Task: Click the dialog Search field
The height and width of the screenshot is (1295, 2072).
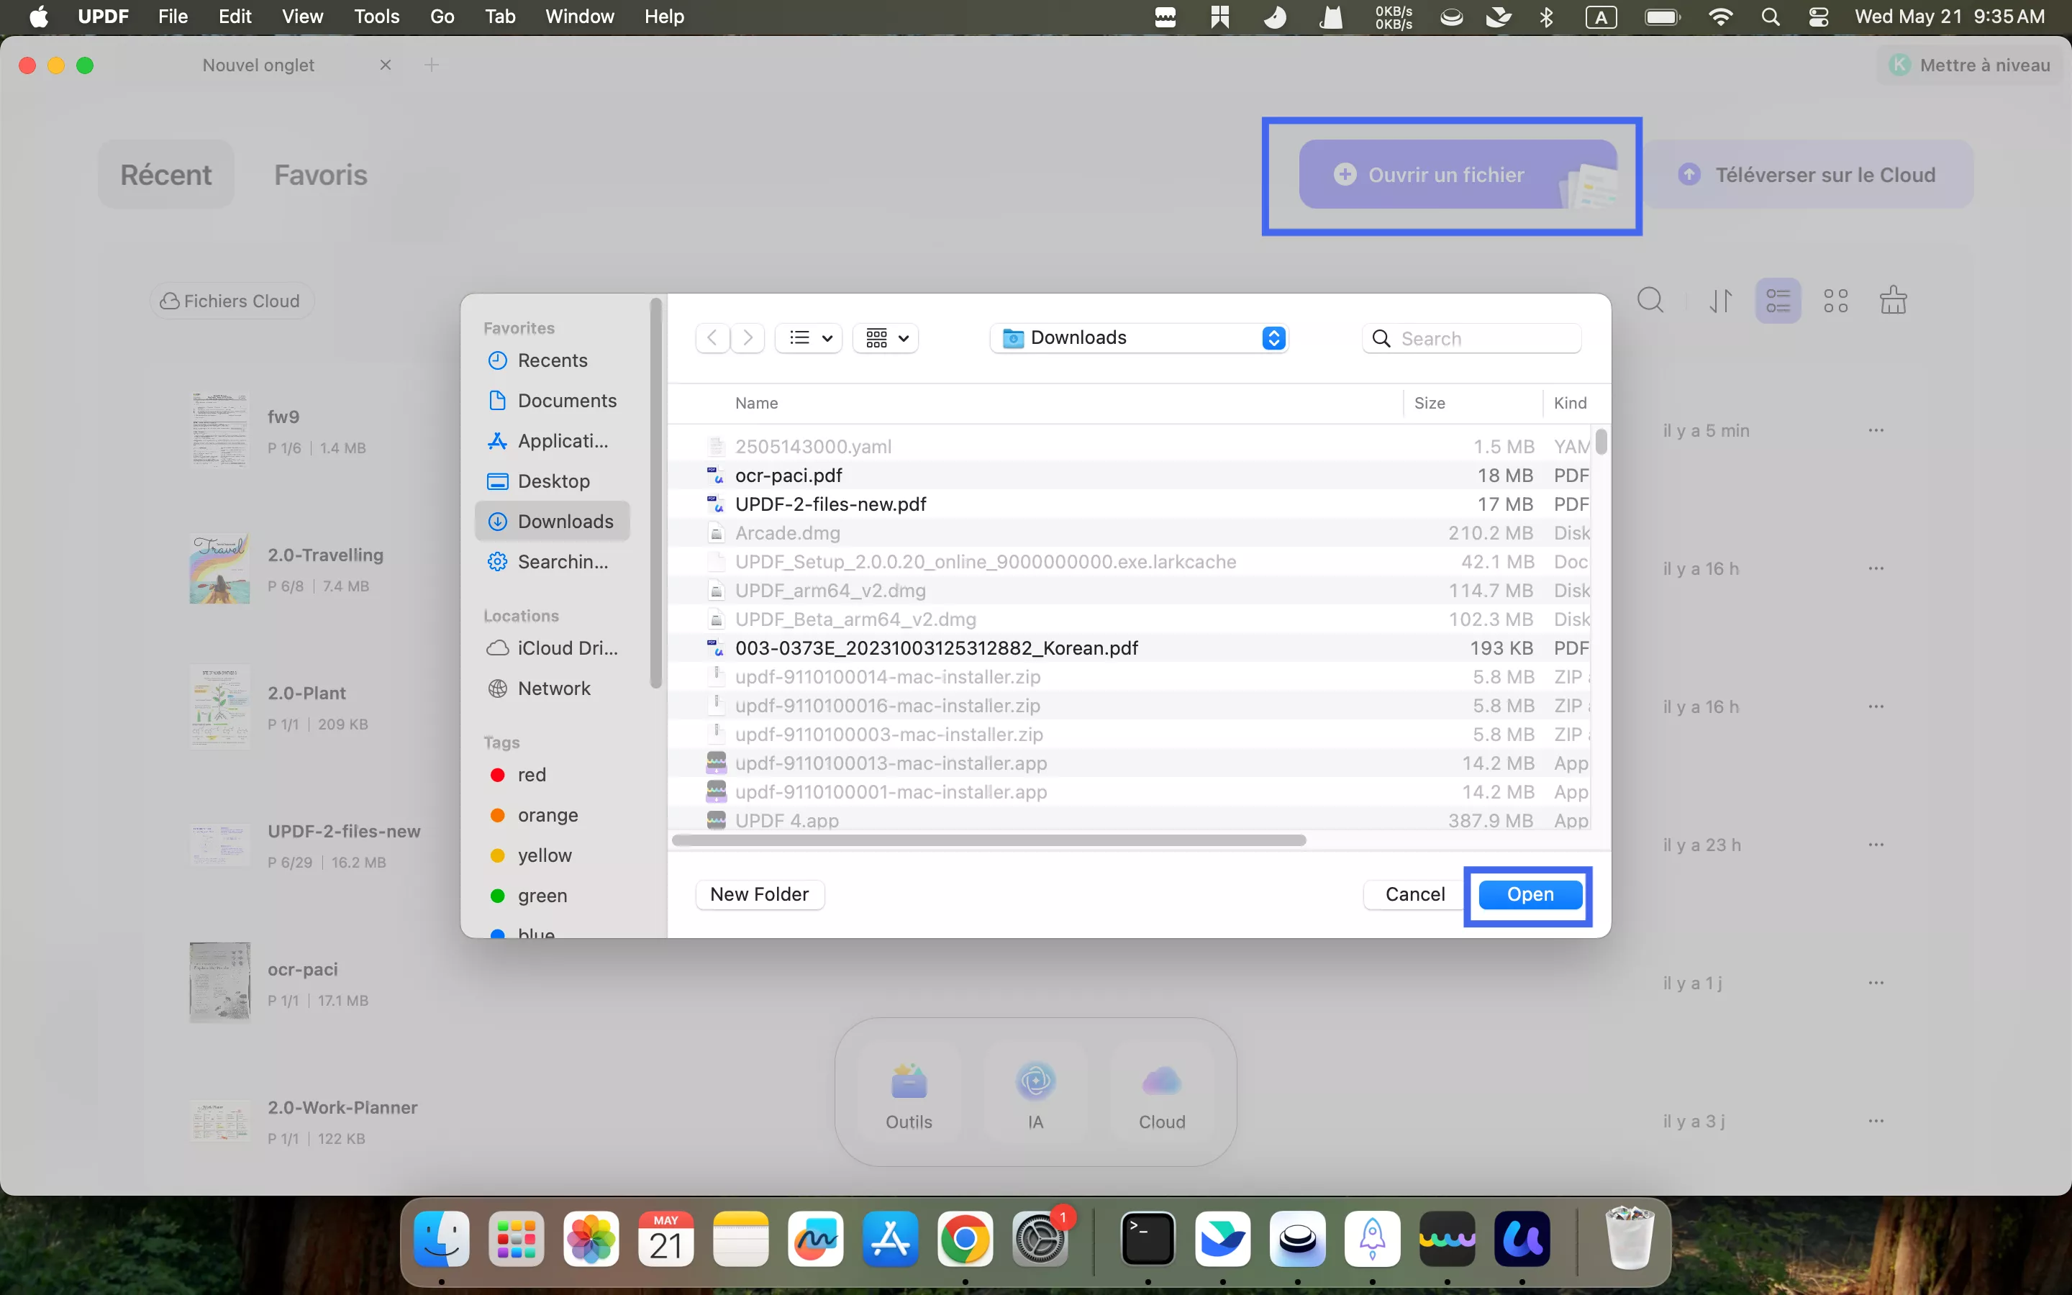Action: (x=1472, y=338)
